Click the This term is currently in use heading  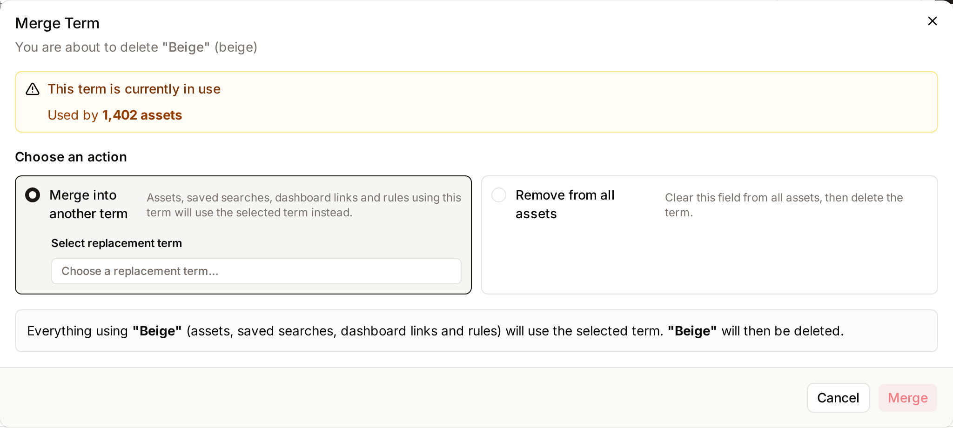coord(134,89)
